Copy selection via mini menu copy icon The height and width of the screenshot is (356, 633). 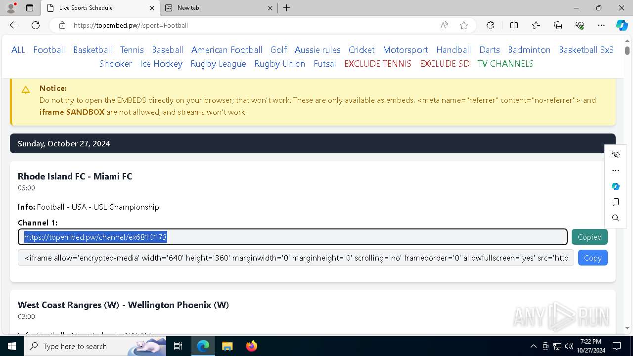[616, 202]
